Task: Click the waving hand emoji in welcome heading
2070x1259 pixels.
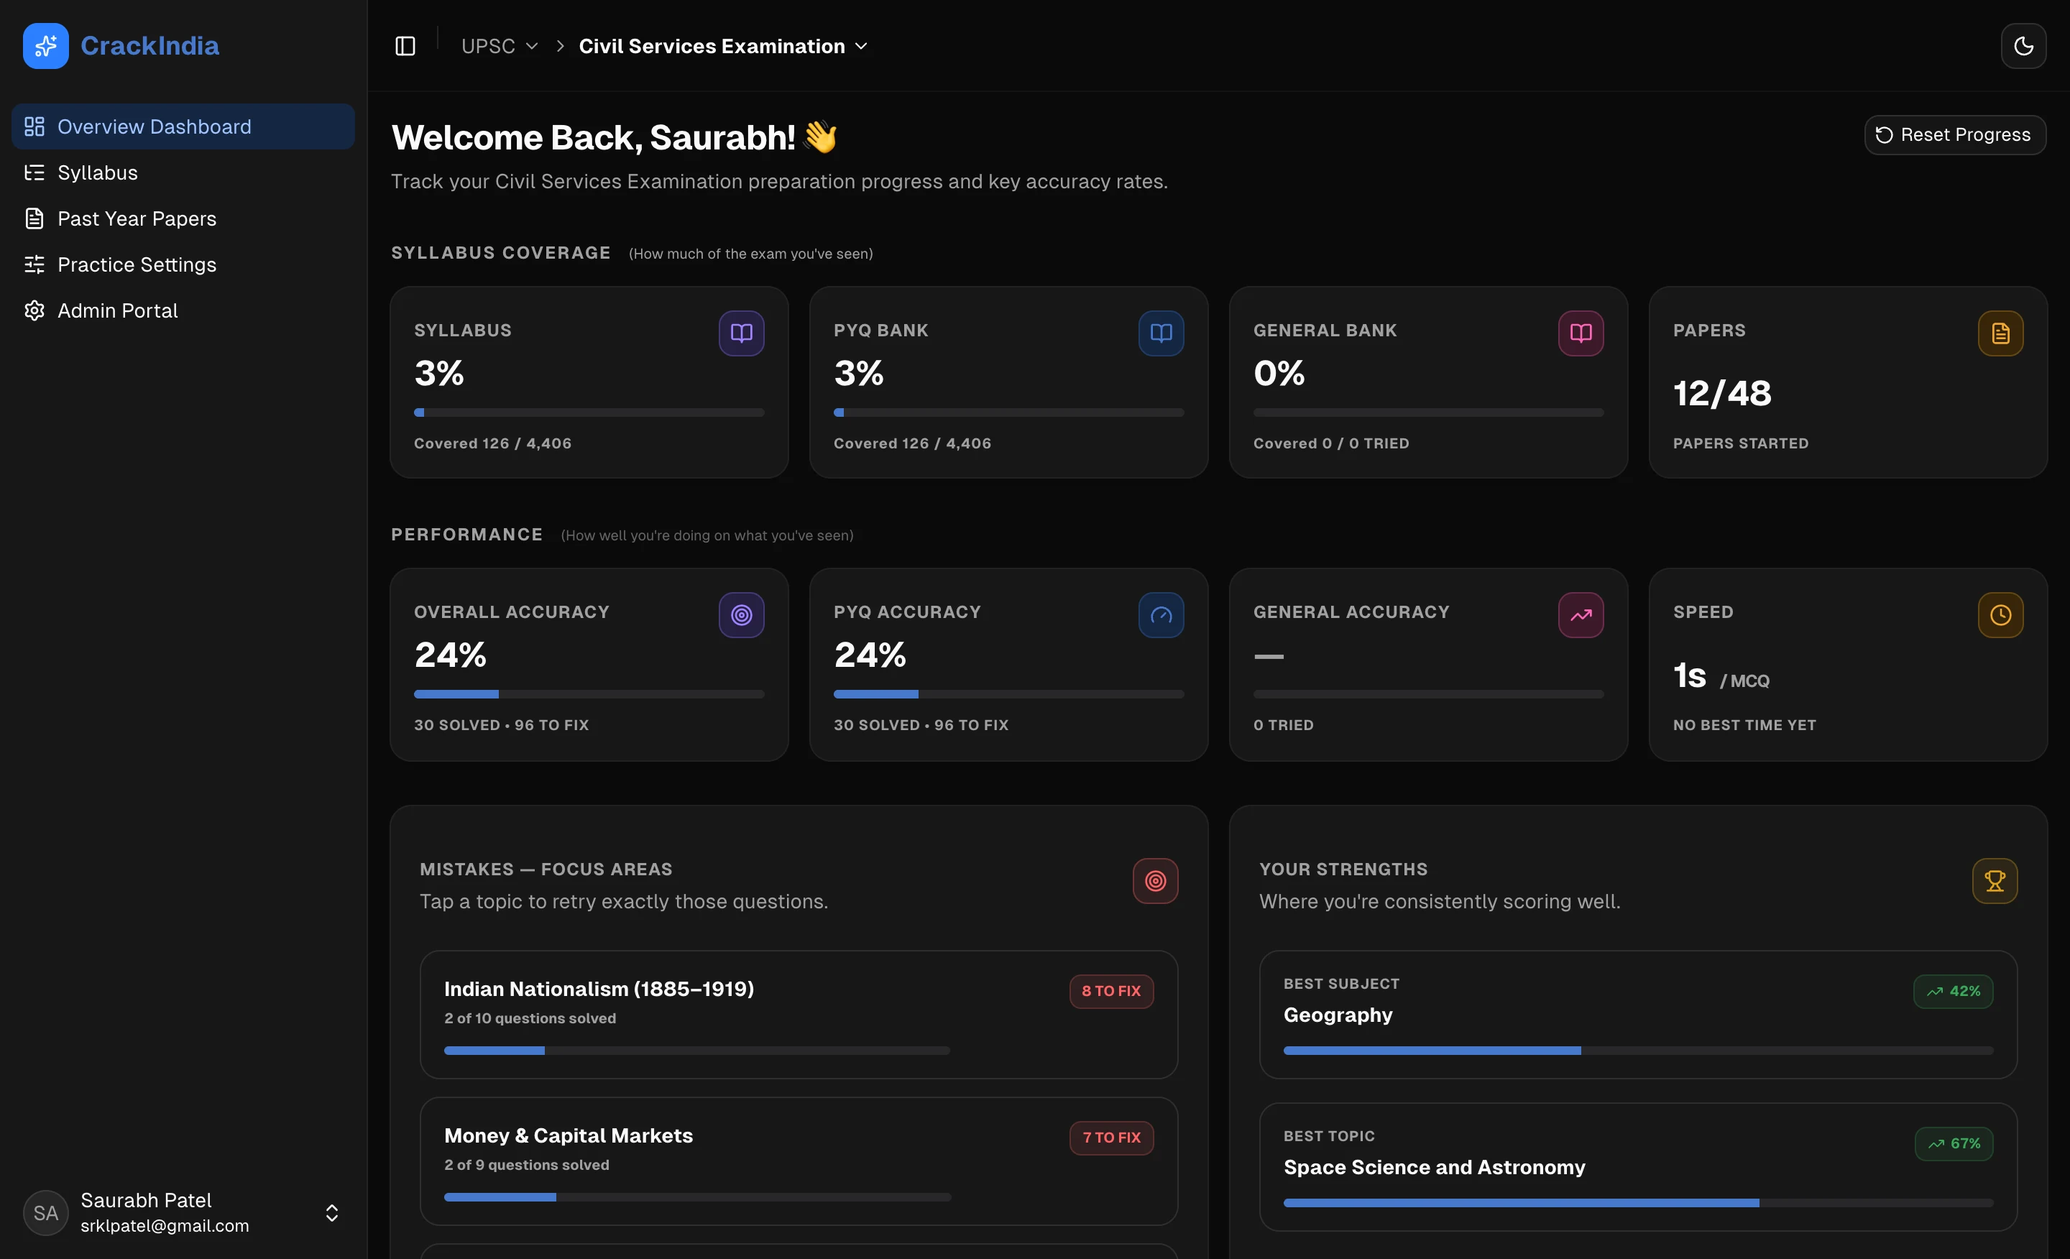Action: [x=820, y=137]
